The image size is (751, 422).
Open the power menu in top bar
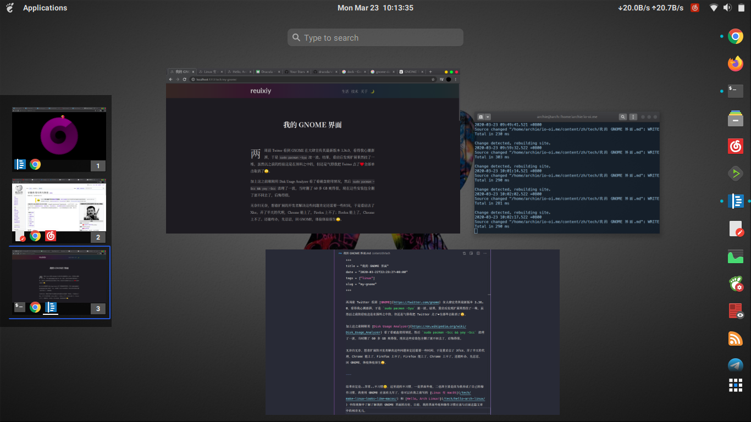pyautogui.click(x=740, y=8)
